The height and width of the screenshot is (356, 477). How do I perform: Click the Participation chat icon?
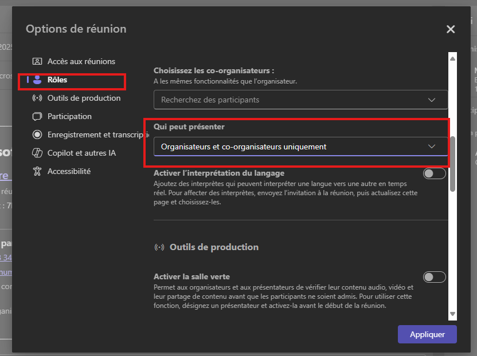point(37,116)
